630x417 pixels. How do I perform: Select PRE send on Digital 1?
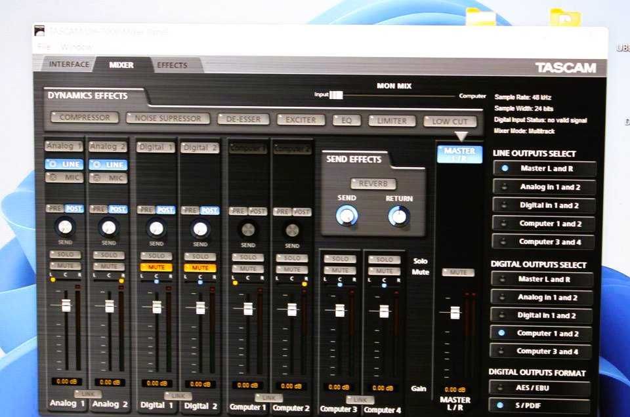(146, 210)
